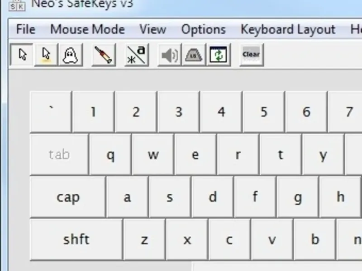Image resolution: width=362 pixels, height=271 pixels.
Task: Toggle the cap key on the keyboard
Action: (68, 197)
